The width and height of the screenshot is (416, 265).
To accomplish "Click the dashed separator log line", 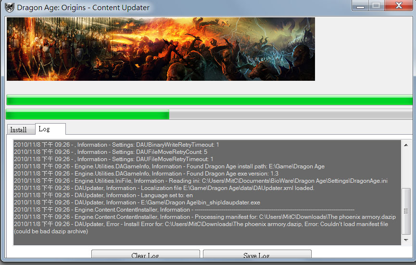I will [x=184, y=210].
